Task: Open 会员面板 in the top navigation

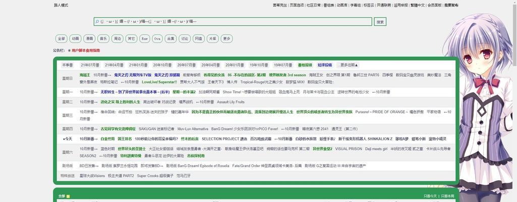Action: 434,5
